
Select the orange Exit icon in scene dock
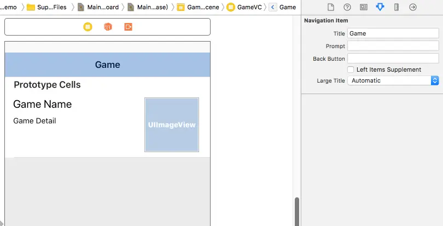[x=129, y=27]
